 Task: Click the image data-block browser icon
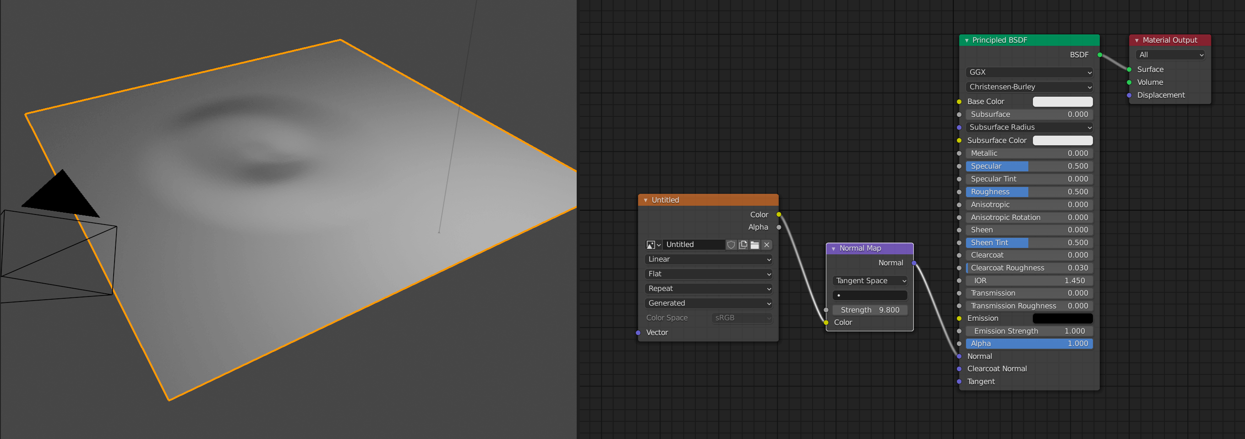point(651,245)
